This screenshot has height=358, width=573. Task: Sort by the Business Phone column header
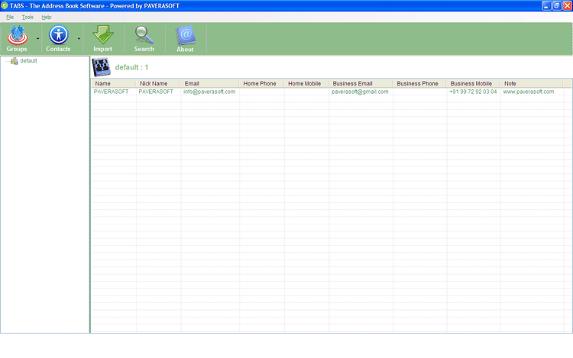(x=420, y=83)
